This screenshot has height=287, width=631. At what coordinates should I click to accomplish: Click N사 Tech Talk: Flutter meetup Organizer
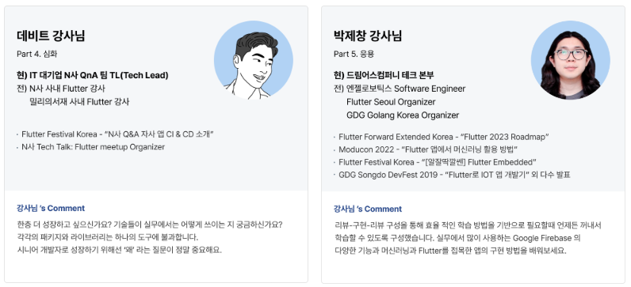(x=93, y=147)
